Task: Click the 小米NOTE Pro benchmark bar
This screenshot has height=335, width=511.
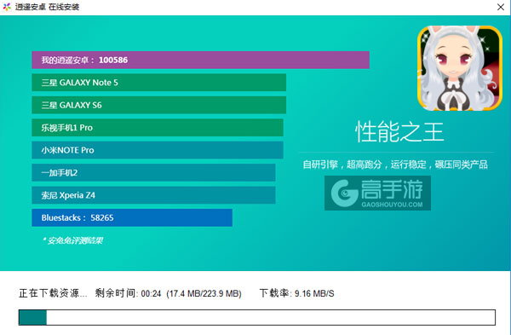Action: tap(158, 150)
